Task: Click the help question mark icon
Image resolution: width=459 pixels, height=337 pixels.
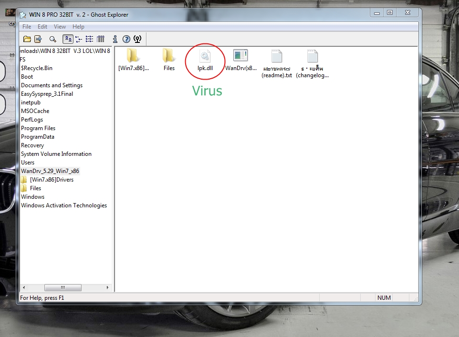Action: pos(126,39)
